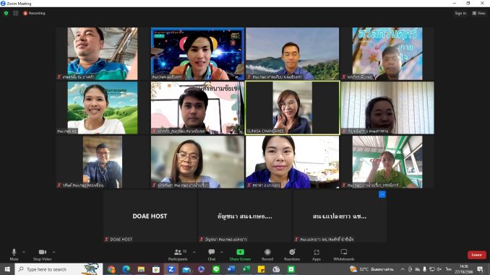The width and height of the screenshot is (490, 275).
Task: Open Whiteboards
Action: pos(344,254)
